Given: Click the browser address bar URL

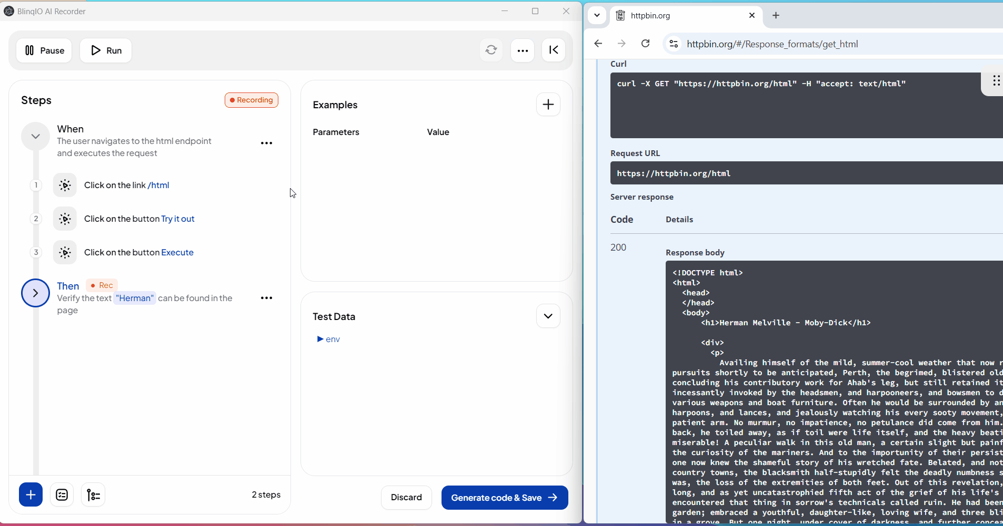Looking at the screenshot, I should point(772,44).
